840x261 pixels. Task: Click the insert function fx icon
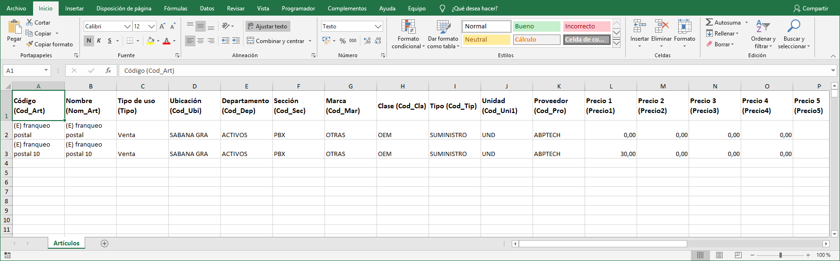pyautogui.click(x=108, y=70)
